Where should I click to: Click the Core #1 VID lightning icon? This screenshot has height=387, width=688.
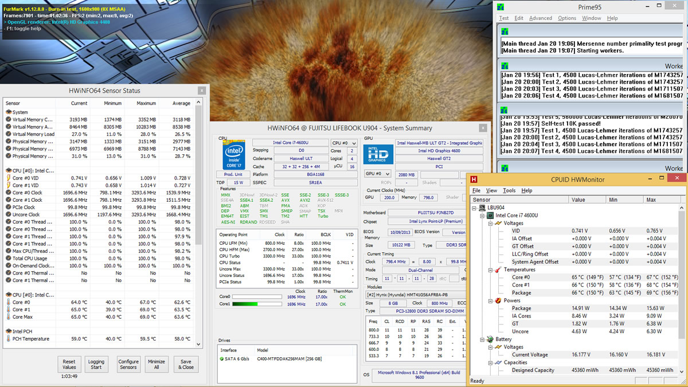click(8, 185)
